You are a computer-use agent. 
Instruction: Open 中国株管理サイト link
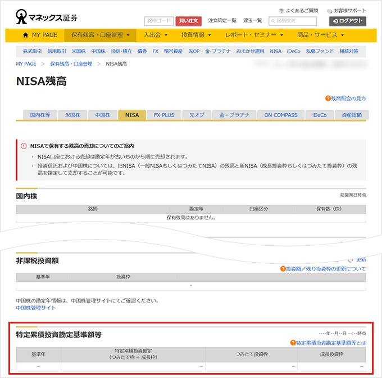pos(36,308)
